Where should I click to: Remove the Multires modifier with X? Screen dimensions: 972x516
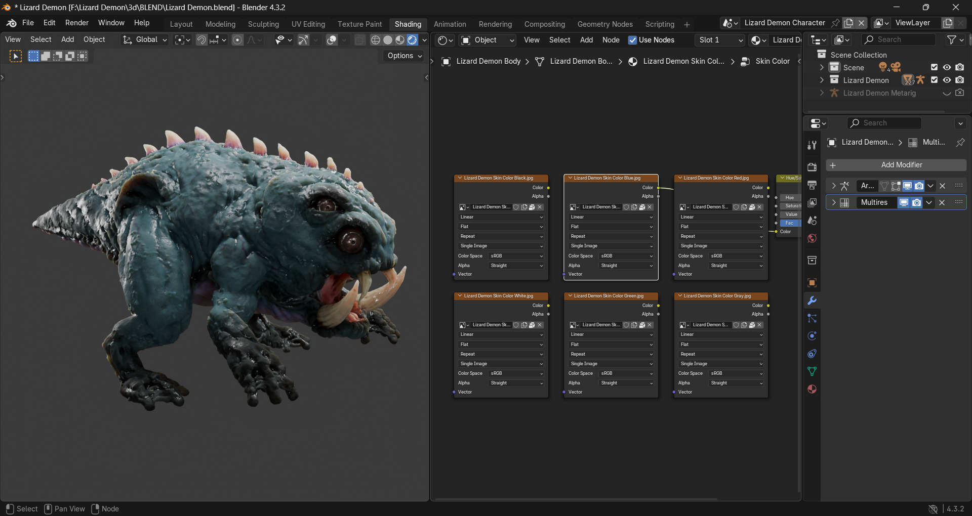click(942, 202)
